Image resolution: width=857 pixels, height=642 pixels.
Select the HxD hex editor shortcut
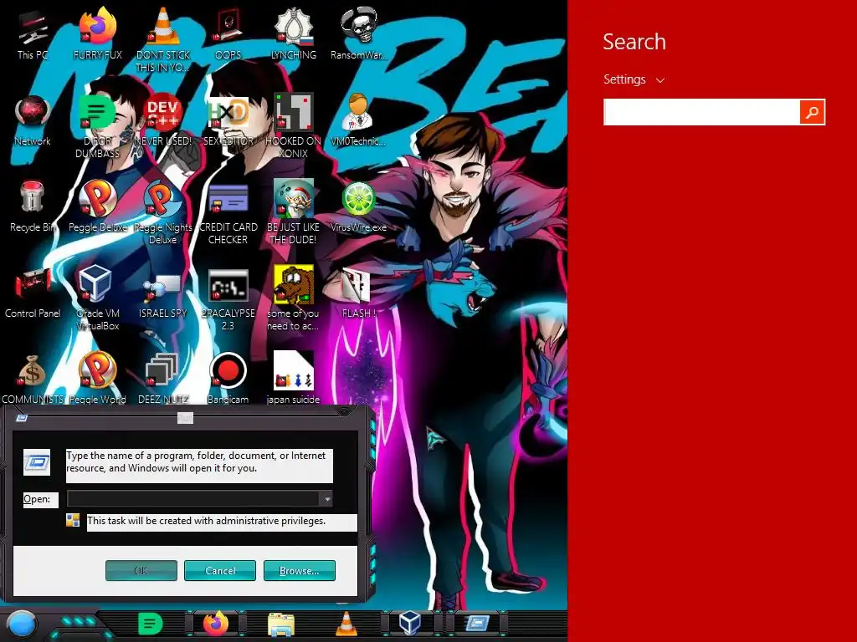coord(228,120)
